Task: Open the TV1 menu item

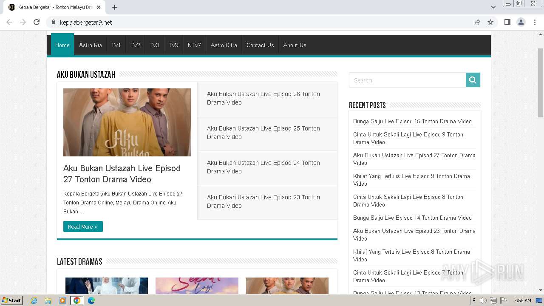Action: pyautogui.click(x=116, y=45)
